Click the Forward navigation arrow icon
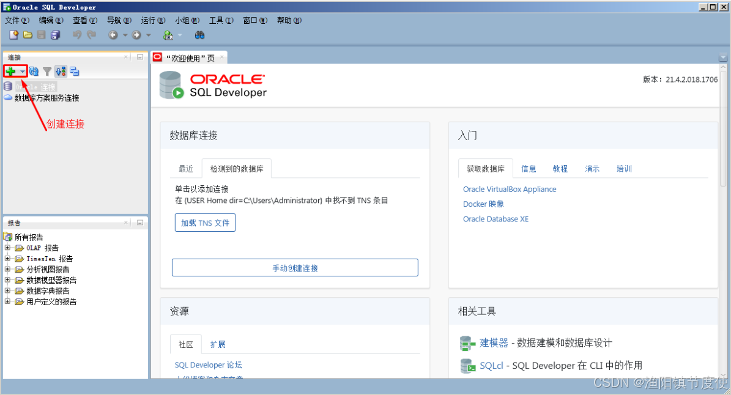This screenshot has width=731, height=395. [136, 35]
